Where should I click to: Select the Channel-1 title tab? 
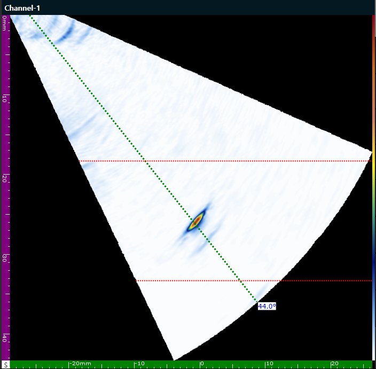click(22, 8)
